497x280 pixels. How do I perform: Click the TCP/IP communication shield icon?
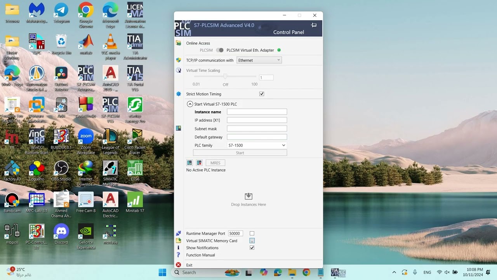click(x=179, y=60)
